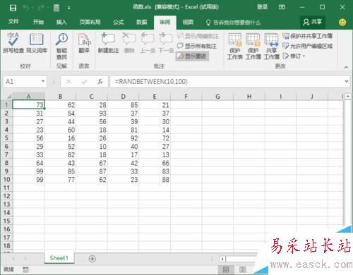Switch to the 公式 tab
The image size is (353, 275).
[119, 22]
